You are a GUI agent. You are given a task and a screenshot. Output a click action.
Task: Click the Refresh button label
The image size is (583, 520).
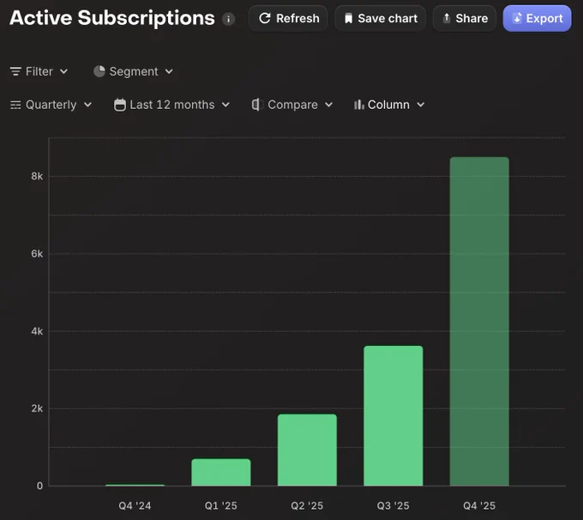pyautogui.click(x=298, y=18)
